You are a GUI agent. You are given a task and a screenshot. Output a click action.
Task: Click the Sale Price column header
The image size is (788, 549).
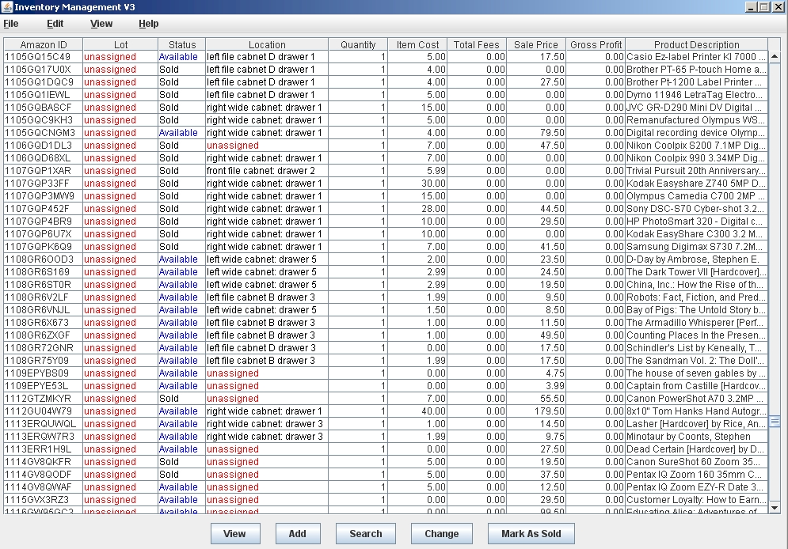coord(536,45)
